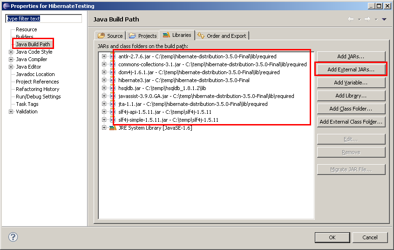Expand the hsqldb.jar entry
Image resolution: width=394 pixels, height=250 pixels.
click(x=104, y=88)
